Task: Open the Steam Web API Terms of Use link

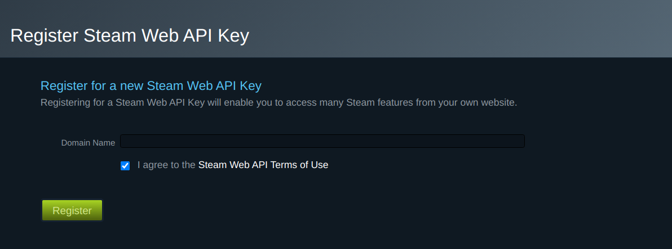Action: coord(263,165)
